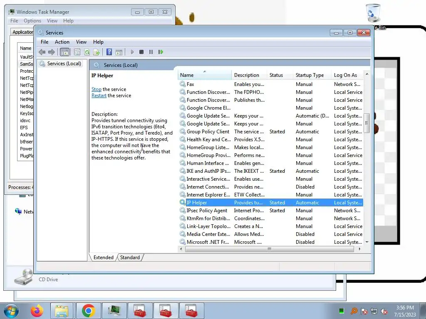Viewport: 426px width, 319px height.
Task: Toggle the Show/Hide Action Pane icon
Action: 119,52
